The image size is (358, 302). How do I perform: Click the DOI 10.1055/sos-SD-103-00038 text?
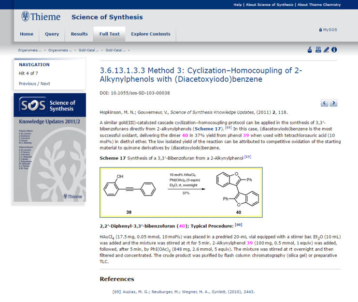135,93
